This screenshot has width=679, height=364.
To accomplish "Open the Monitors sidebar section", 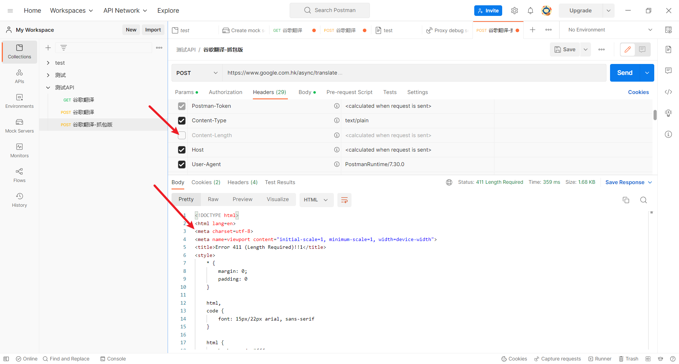I will [x=19, y=151].
